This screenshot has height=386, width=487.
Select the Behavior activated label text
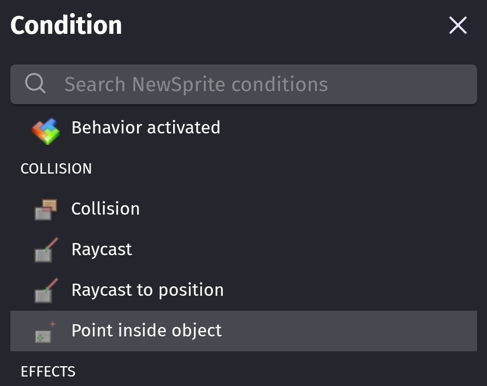[146, 128]
